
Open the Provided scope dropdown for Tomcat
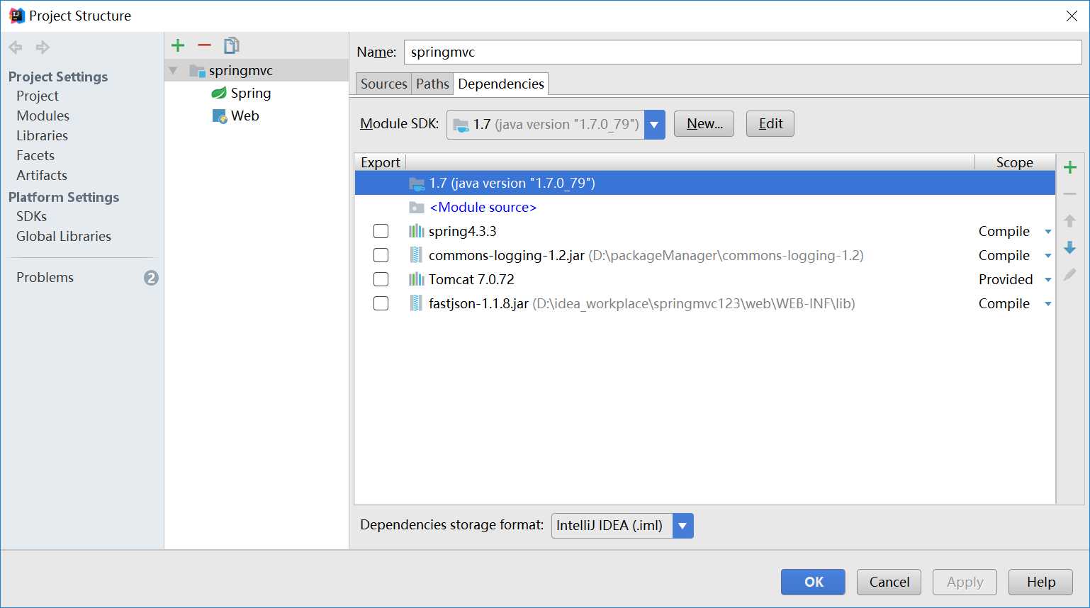point(1047,280)
